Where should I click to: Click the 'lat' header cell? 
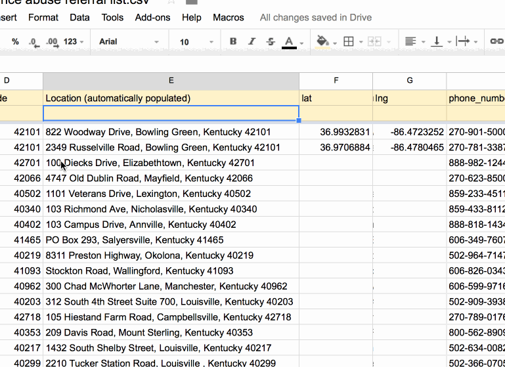click(x=336, y=98)
